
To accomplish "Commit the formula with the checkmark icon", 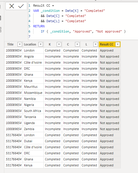I will [21, 6].
